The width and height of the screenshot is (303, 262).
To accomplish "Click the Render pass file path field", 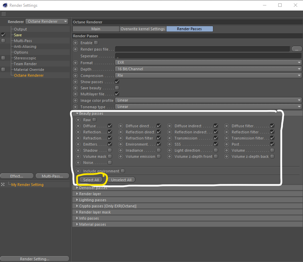I will pos(202,49).
